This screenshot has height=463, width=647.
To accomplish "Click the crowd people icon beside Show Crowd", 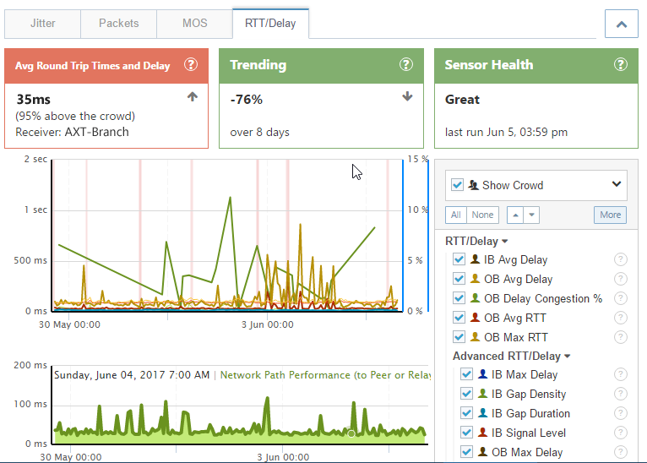I will tap(473, 185).
